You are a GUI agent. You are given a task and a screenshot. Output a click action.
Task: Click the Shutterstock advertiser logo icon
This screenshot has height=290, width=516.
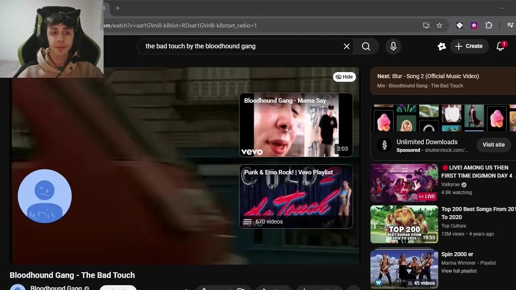pos(384,145)
